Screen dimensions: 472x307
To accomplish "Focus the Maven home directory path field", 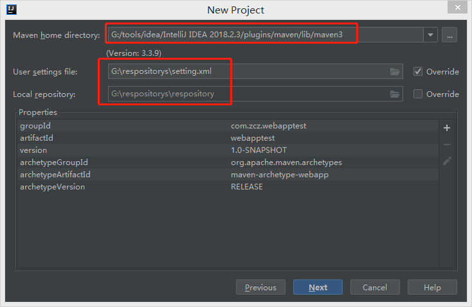I will point(266,35).
